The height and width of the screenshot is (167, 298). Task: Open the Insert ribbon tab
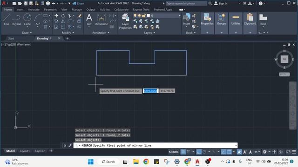(x=20, y=9)
